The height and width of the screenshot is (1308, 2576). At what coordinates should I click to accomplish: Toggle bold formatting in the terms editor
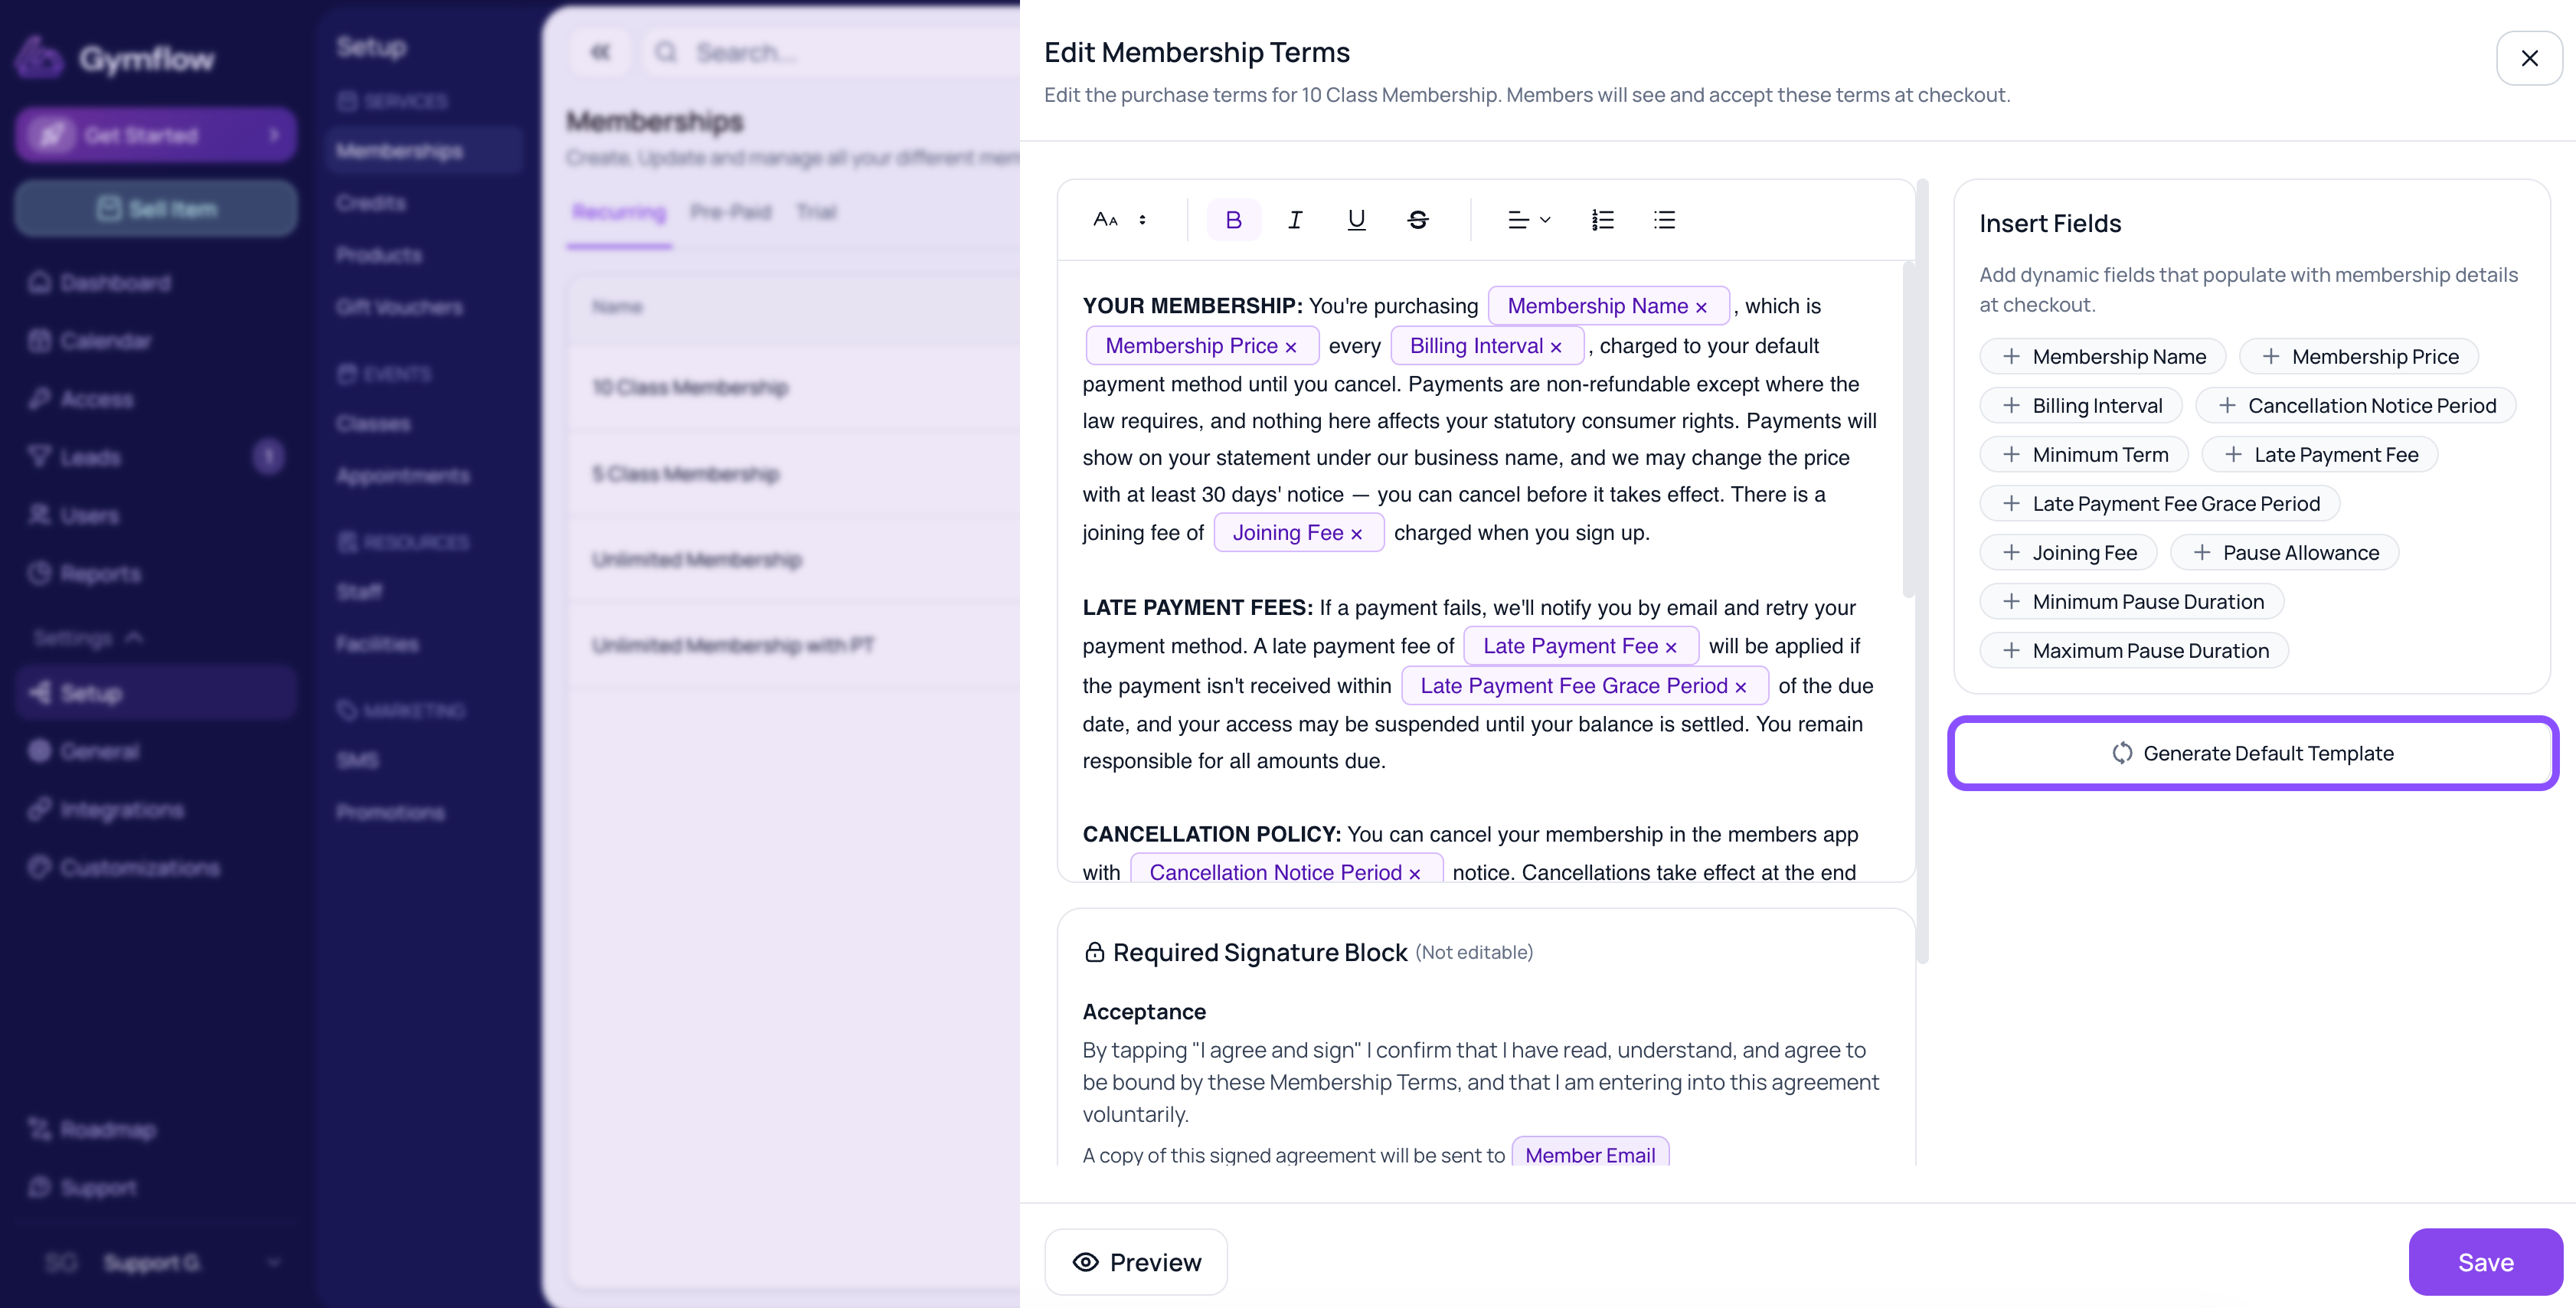[1233, 220]
